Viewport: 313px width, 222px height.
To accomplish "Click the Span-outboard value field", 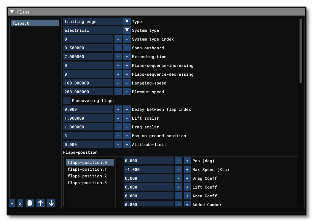I will [x=88, y=48].
